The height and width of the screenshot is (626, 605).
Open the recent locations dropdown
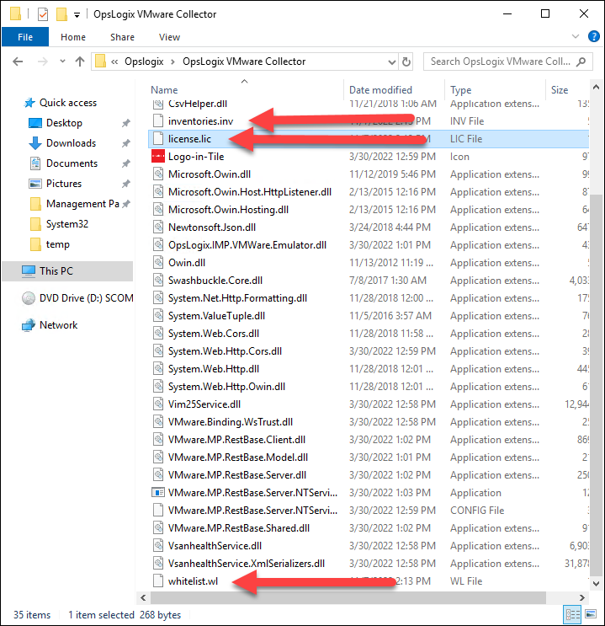62,62
